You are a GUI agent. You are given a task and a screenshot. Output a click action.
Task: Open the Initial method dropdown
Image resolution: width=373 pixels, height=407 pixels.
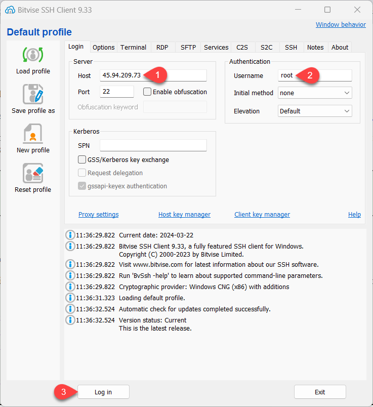point(315,93)
